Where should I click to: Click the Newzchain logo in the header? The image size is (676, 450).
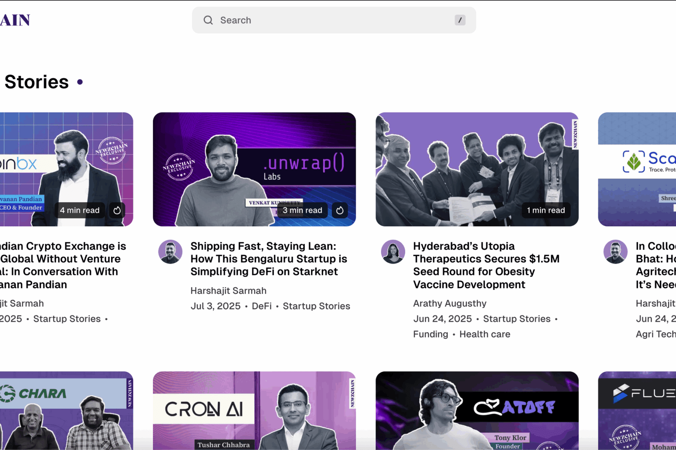(15, 20)
